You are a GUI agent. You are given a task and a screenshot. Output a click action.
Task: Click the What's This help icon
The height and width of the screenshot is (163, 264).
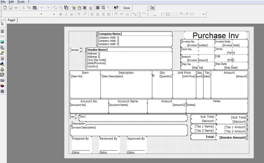click(x=116, y=8)
